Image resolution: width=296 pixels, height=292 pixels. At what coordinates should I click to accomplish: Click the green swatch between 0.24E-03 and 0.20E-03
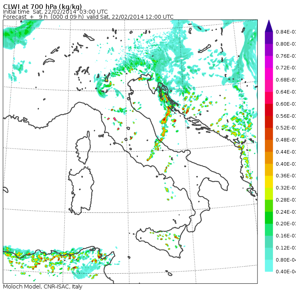coord(269,218)
